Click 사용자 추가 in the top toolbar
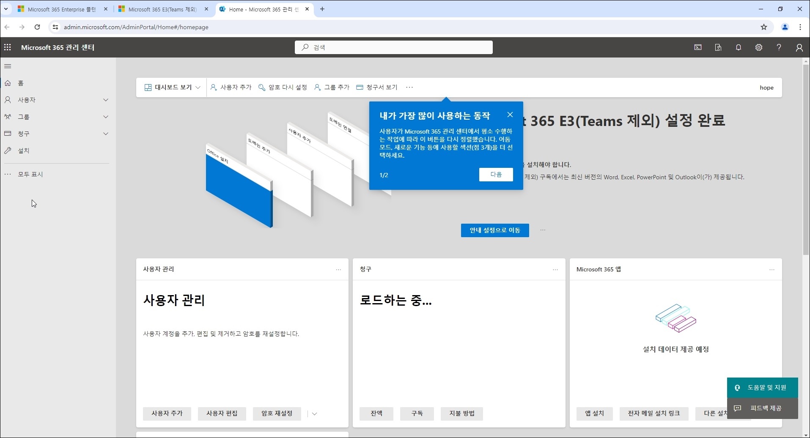 tap(231, 87)
